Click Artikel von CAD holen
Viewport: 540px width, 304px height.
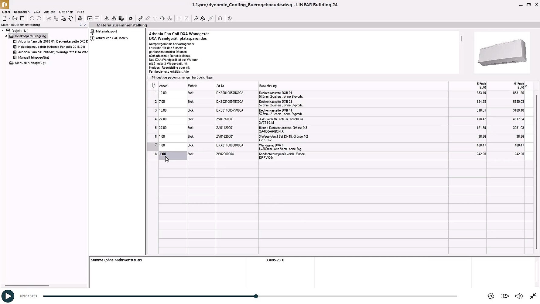(x=111, y=38)
